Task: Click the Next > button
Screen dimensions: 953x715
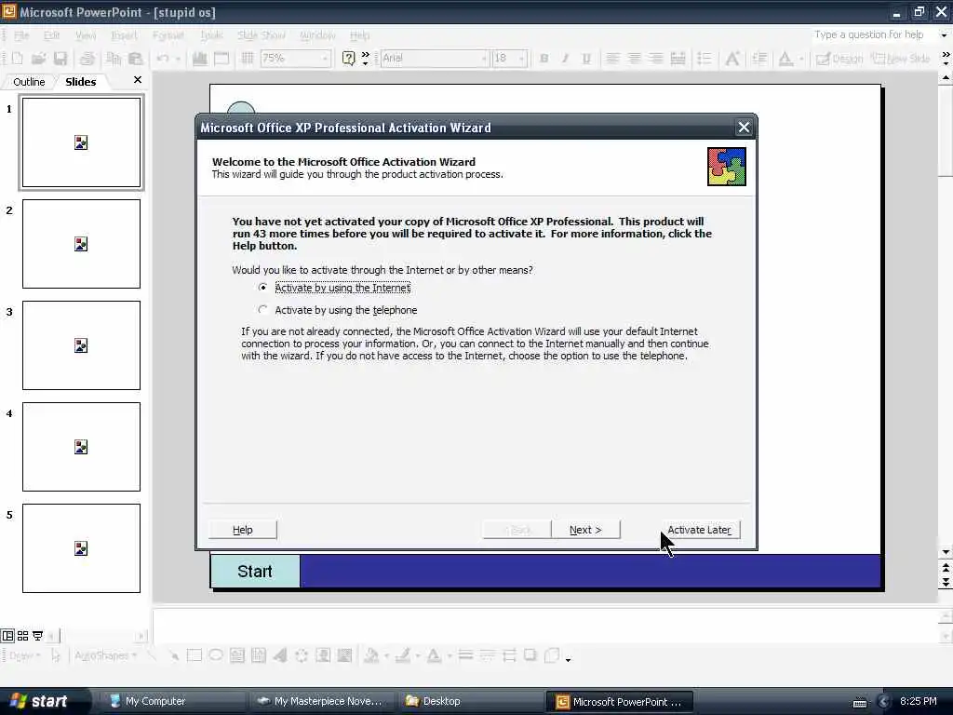Action: click(585, 530)
